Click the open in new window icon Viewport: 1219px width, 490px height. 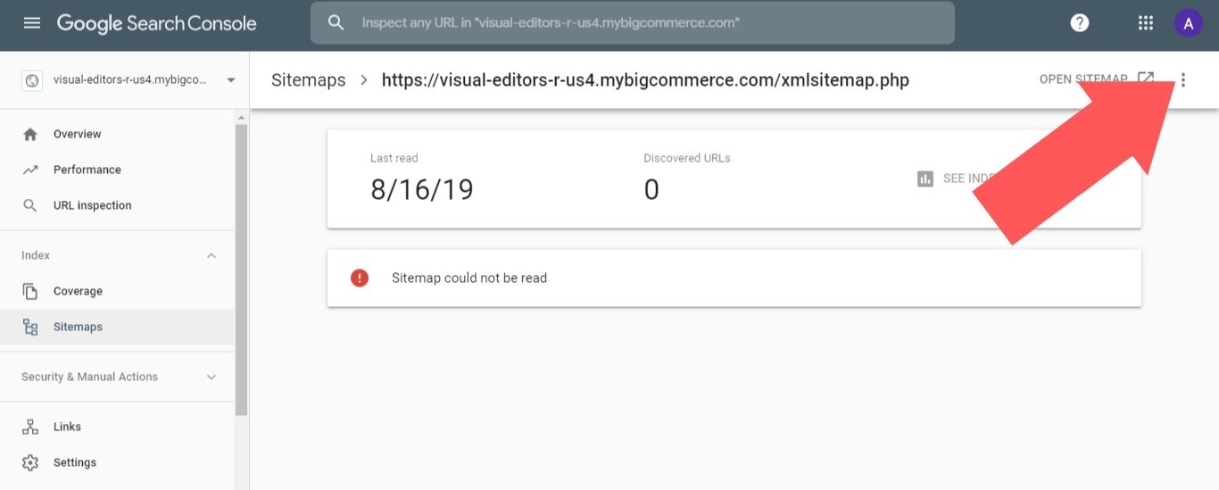point(1146,79)
